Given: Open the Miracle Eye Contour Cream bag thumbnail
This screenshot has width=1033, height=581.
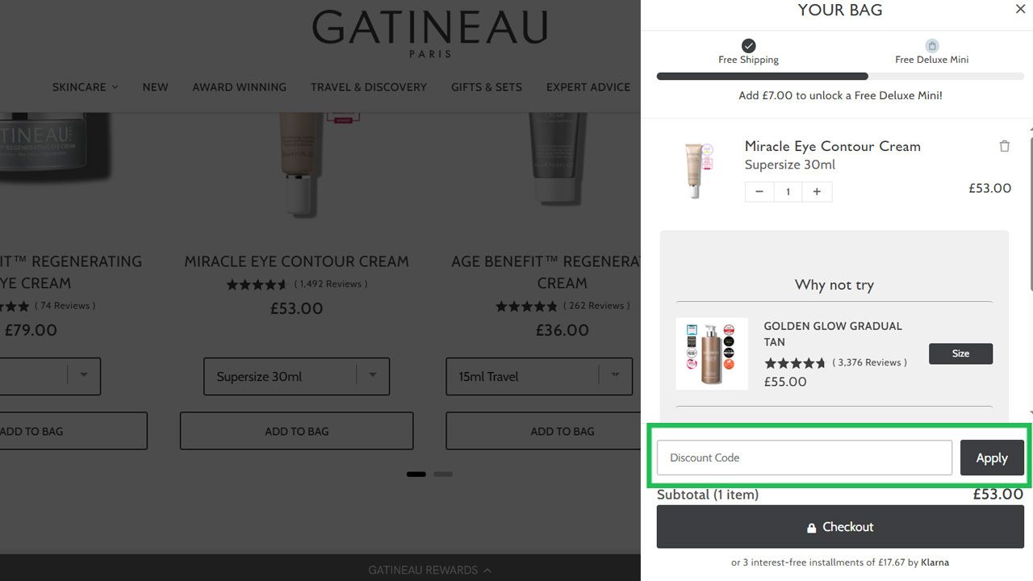Looking at the screenshot, I should point(696,169).
